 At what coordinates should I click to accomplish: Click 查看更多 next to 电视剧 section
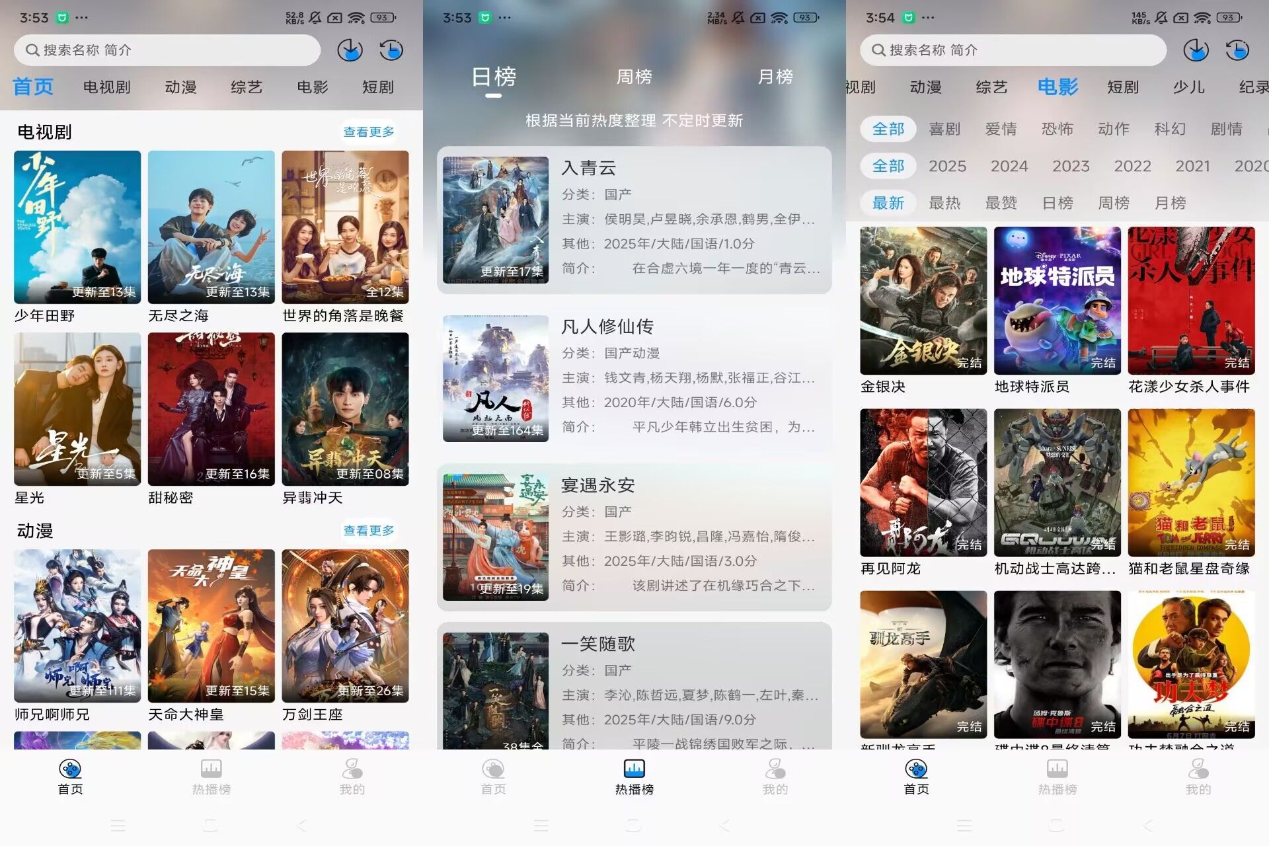point(369,132)
